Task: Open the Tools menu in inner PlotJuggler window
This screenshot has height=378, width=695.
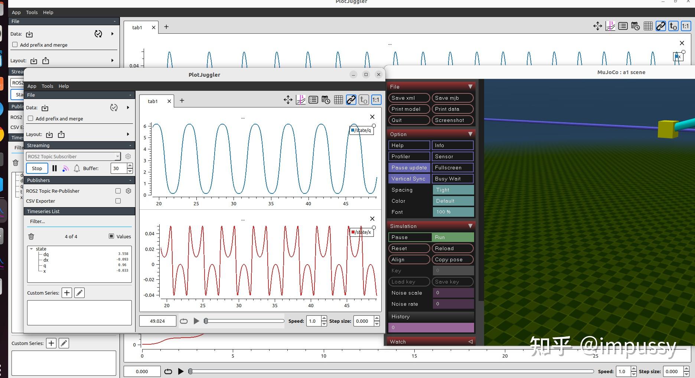Action: tap(47, 86)
